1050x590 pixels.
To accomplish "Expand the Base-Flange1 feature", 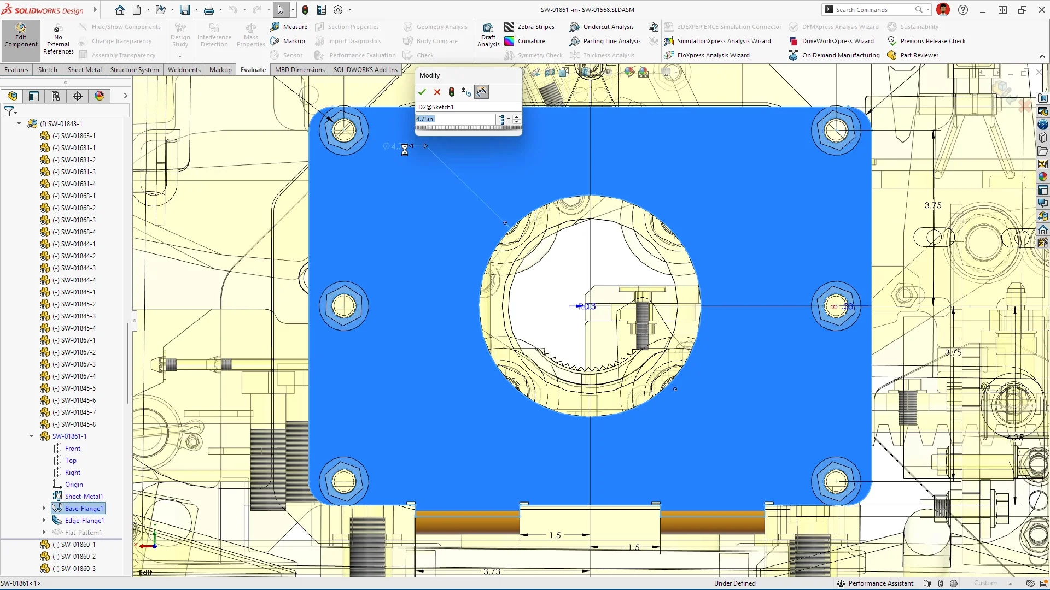I will [44, 509].
